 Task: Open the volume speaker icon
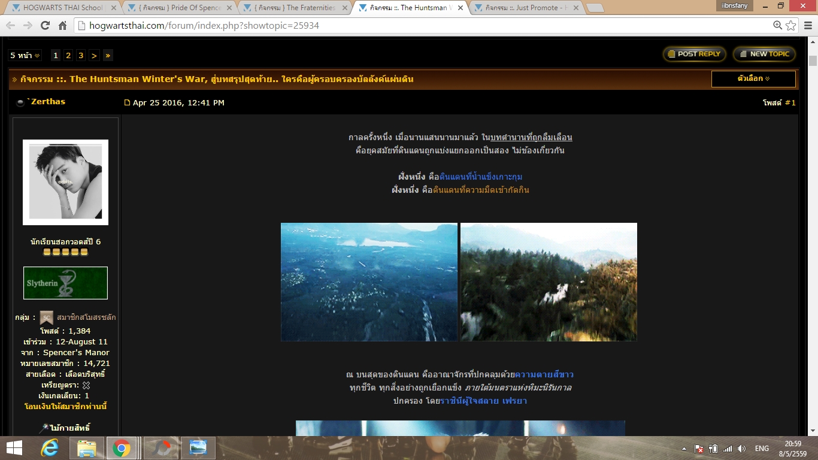741,449
